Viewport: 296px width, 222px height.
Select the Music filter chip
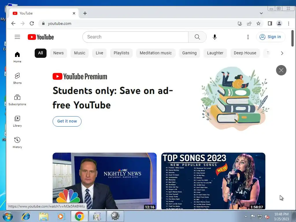click(x=80, y=53)
